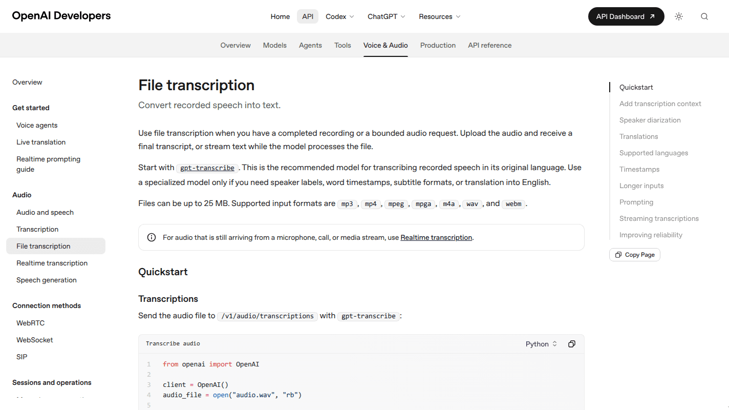
Task: Open the OpenAI Developers logo link
Action: click(x=61, y=16)
